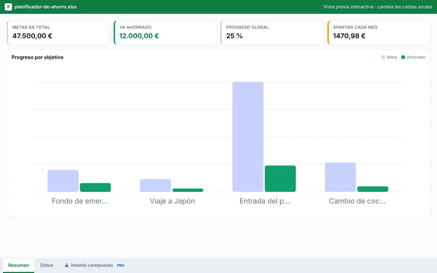The width and height of the screenshot is (437, 273).
Task: Click the planificador-de-ahorro.xlsx file name
Action: (46, 7)
